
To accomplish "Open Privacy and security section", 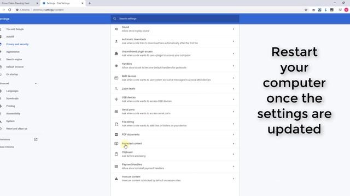I will 17,44.
